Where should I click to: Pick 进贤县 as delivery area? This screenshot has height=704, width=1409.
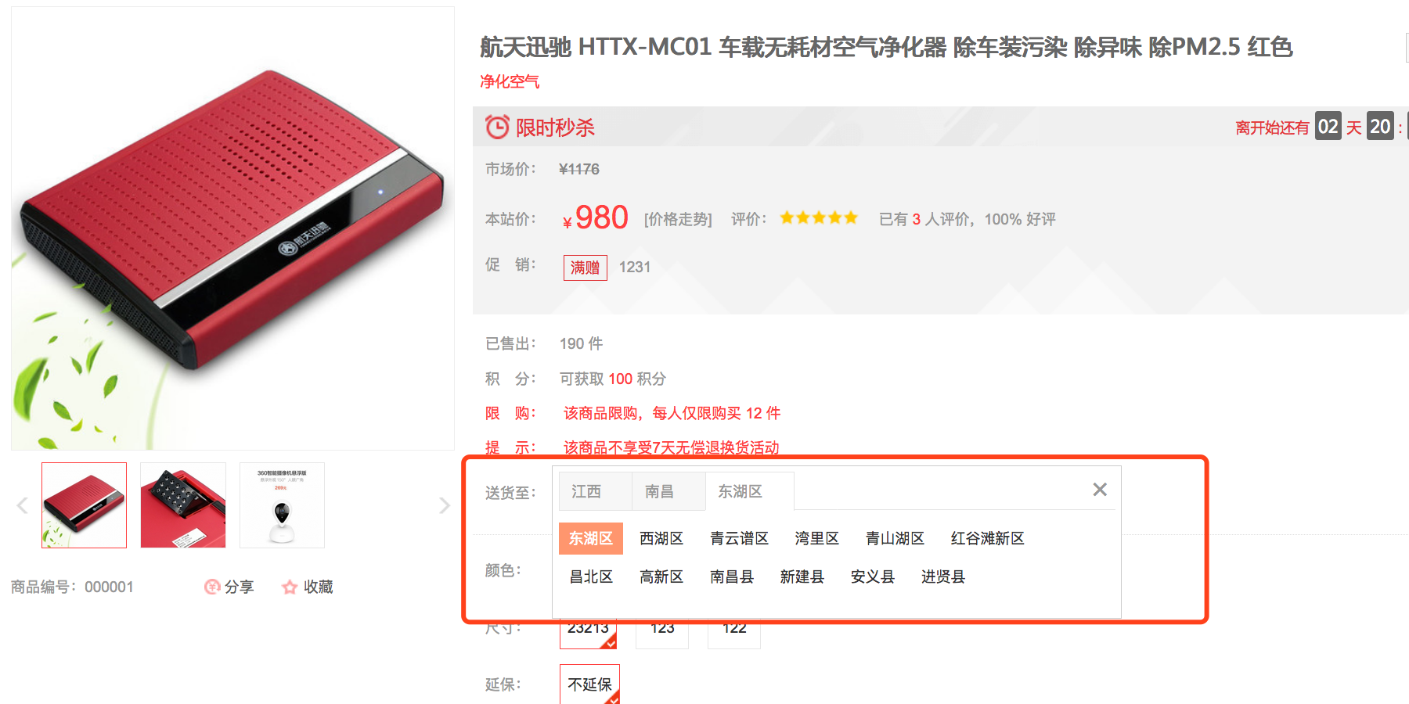[x=943, y=576]
